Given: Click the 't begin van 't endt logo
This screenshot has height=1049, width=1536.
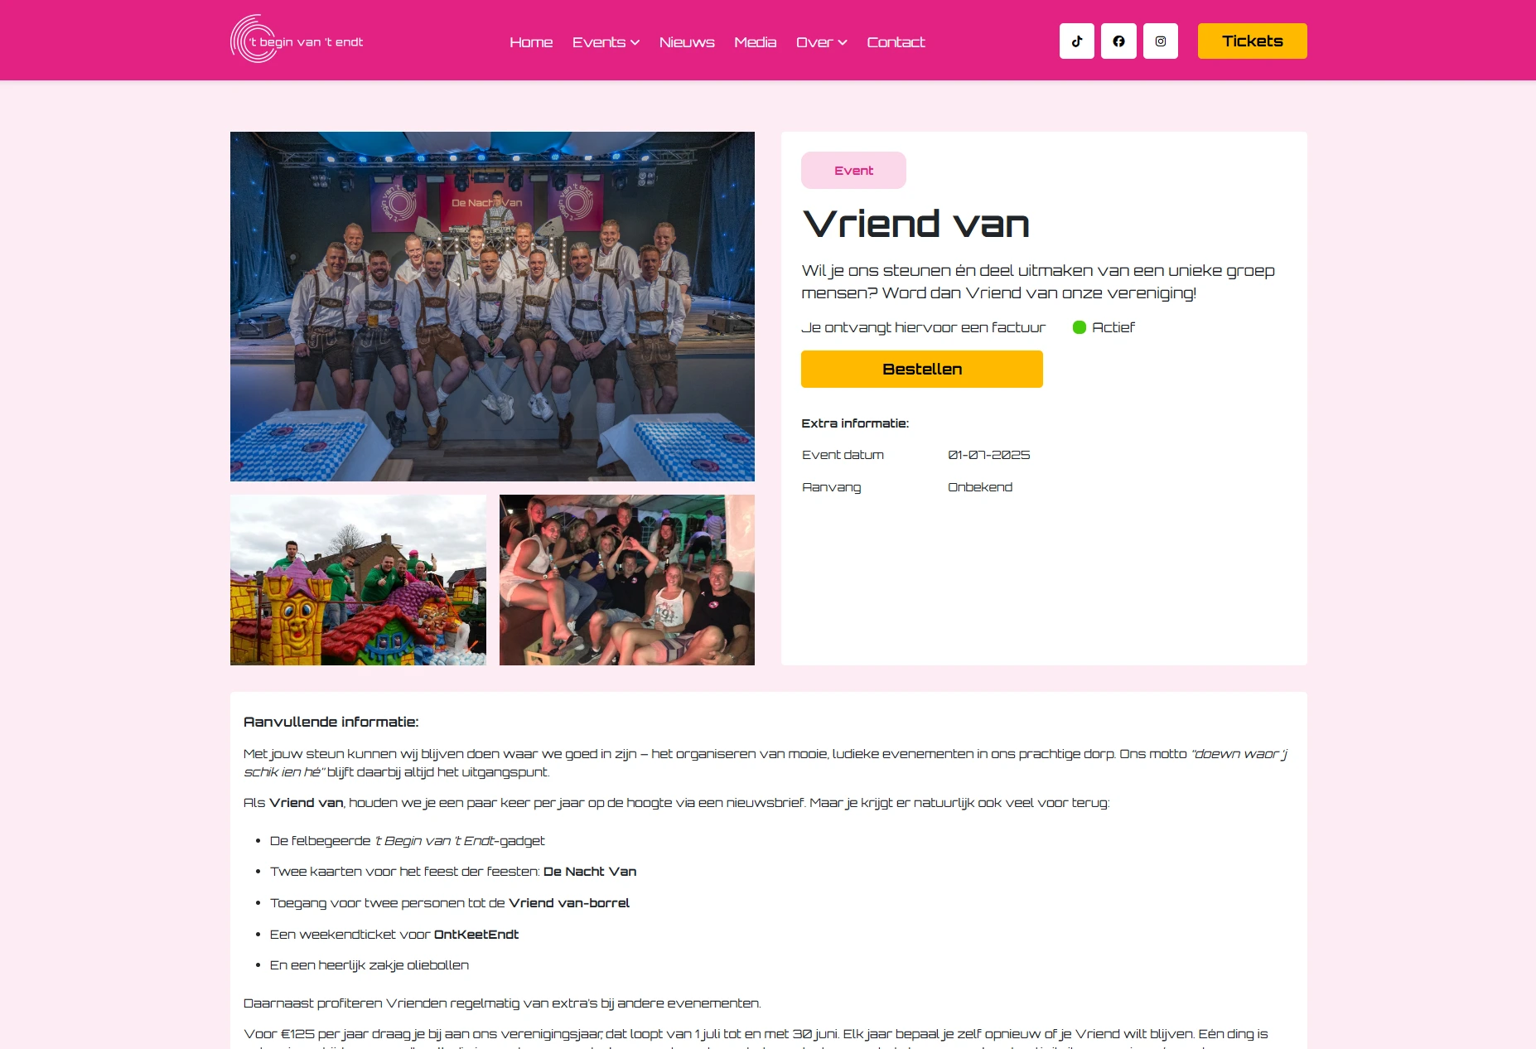Looking at the screenshot, I should point(297,40).
